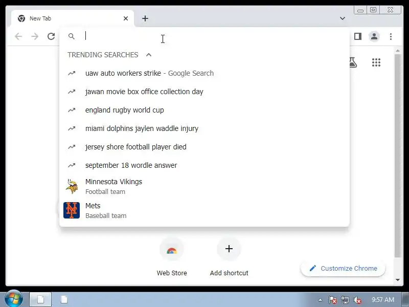Click the scrollbar up arrow
This screenshot has height=307, width=409.
click(398, 51)
